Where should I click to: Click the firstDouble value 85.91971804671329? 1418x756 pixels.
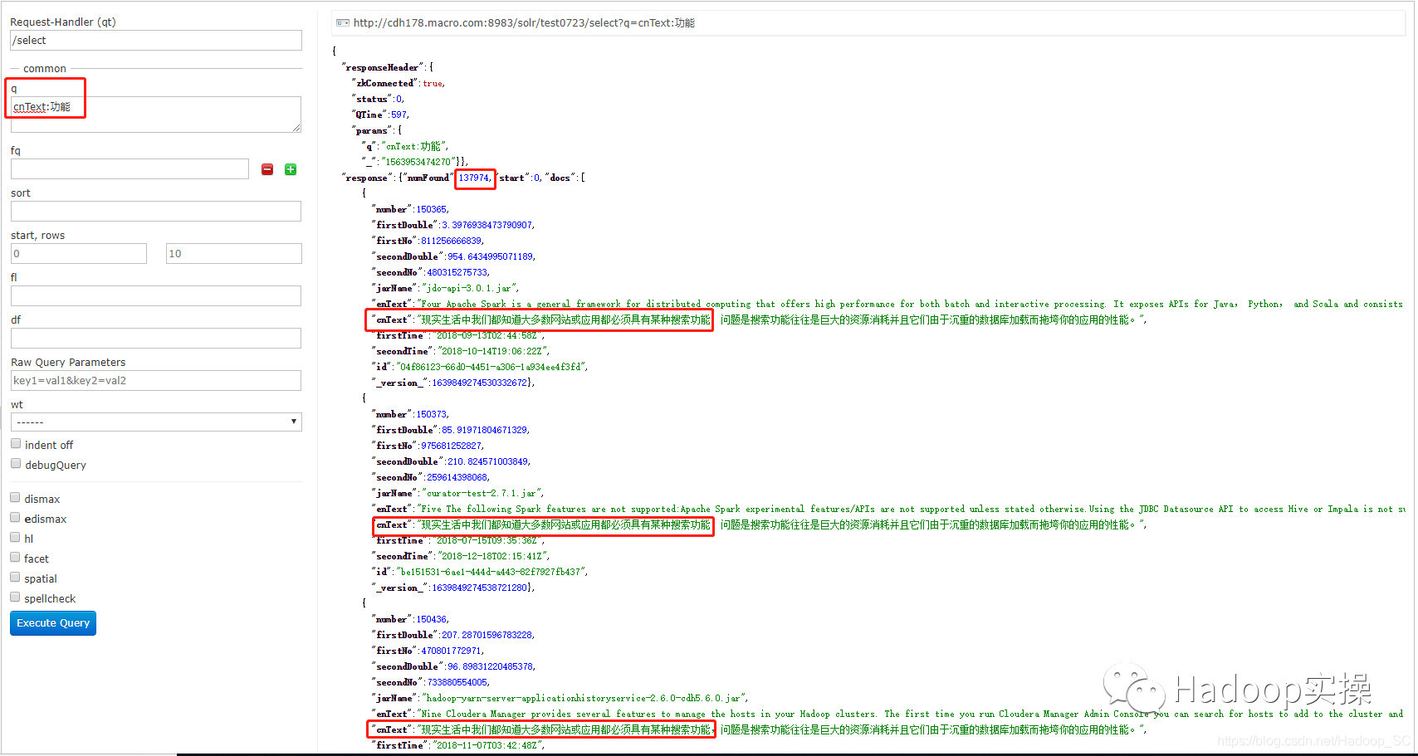pyautogui.click(x=484, y=430)
